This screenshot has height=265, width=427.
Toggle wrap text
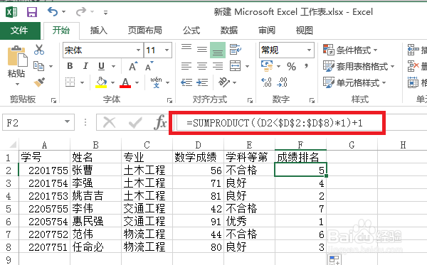click(x=236, y=50)
